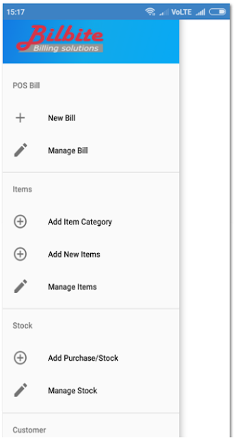Select Add Item Category from the drawer

(x=91, y=222)
